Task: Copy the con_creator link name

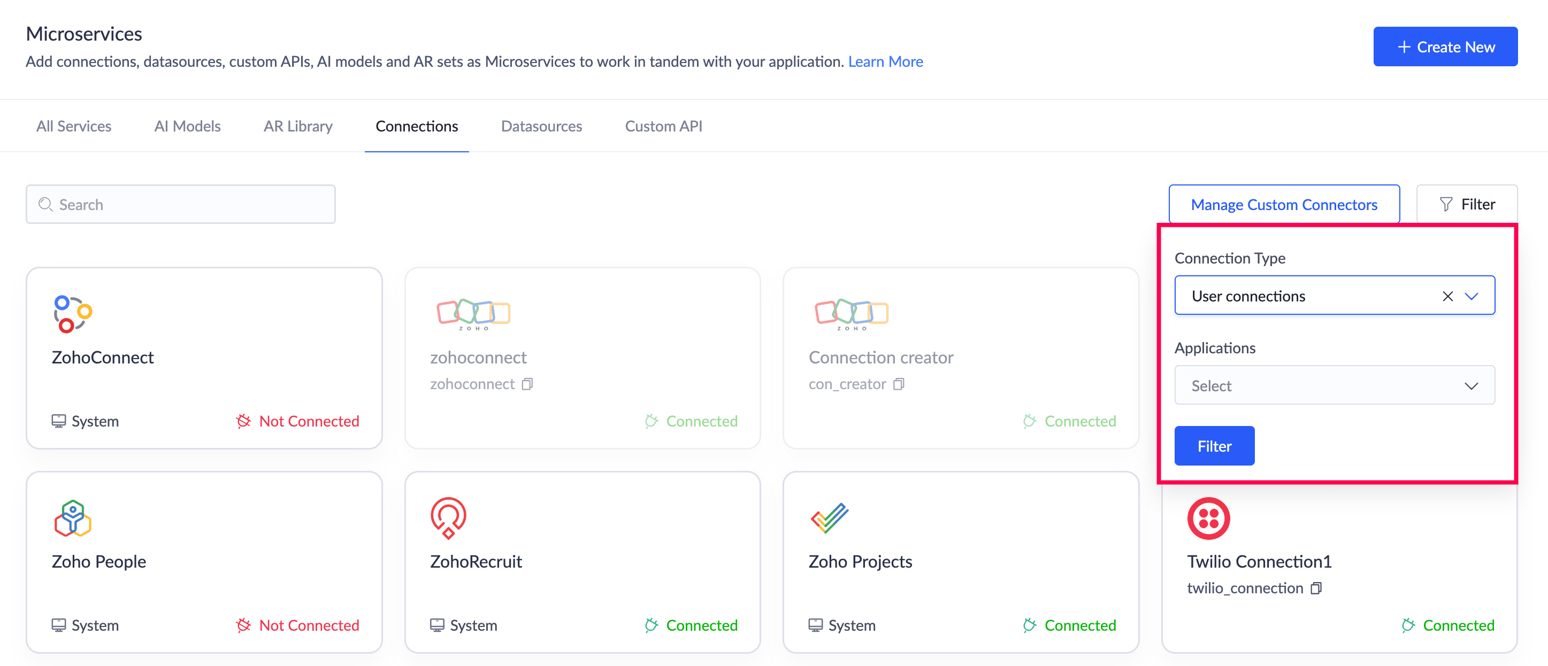Action: tap(899, 384)
